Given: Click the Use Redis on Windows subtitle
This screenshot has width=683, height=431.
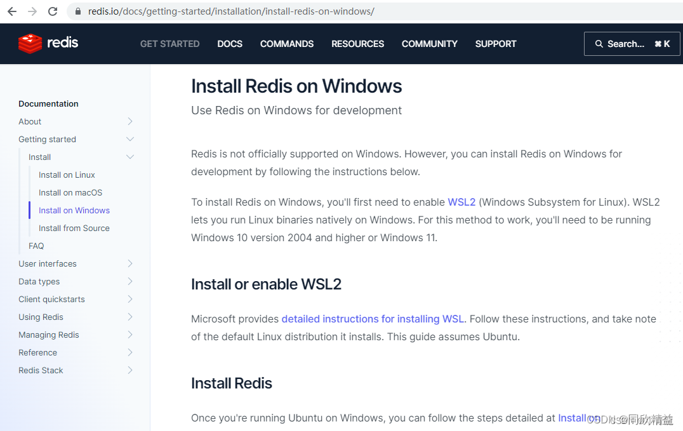Looking at the screenshot, I should [x=296, y=110].
